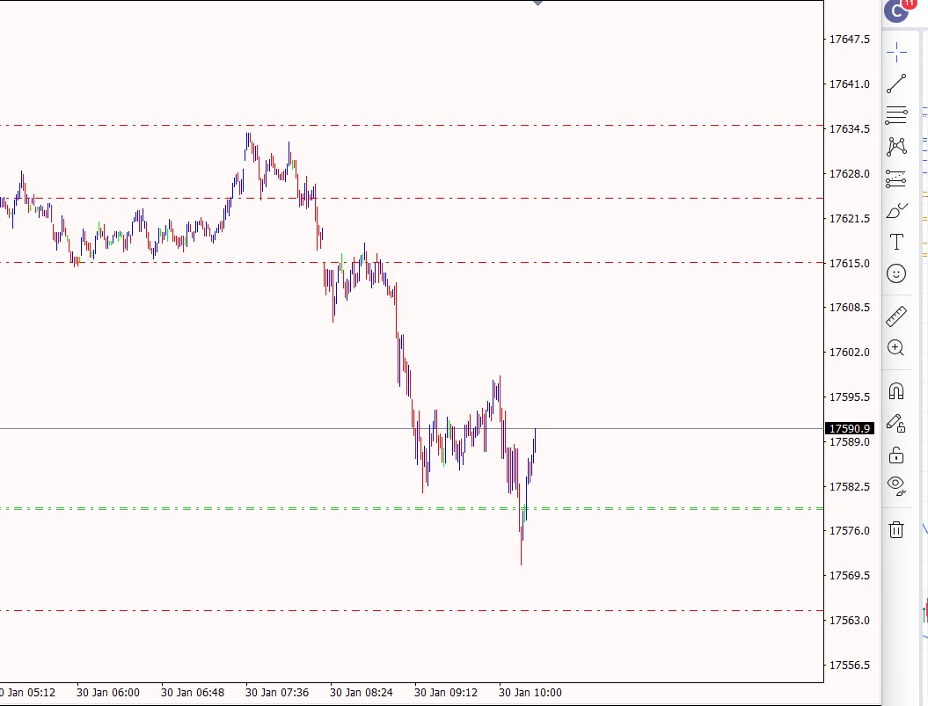Screen dimensions: 928x706
Task: Click the 17563.0 price axis label
Action: (x=850, y=620)
